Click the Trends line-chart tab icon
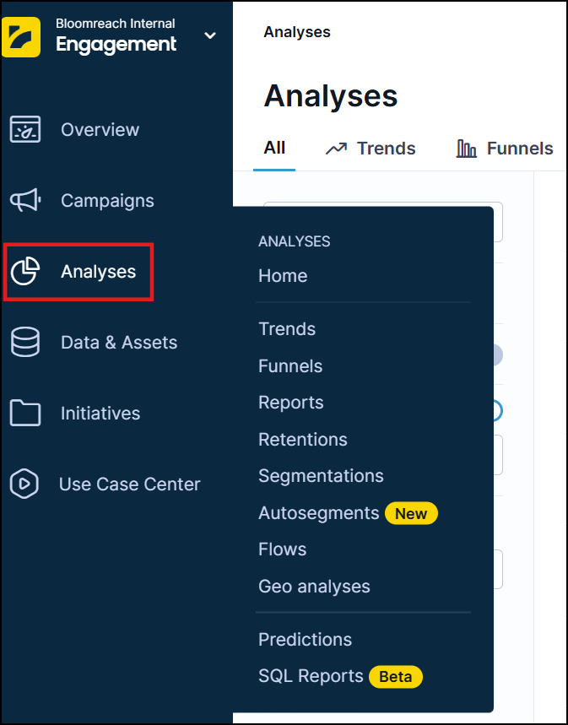This screenshot has width=568, height=725. [x=336, y=149]
